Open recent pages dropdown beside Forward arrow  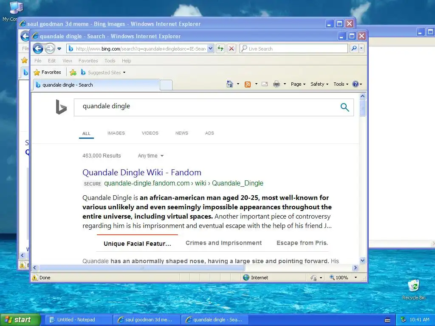coord(59,49)
